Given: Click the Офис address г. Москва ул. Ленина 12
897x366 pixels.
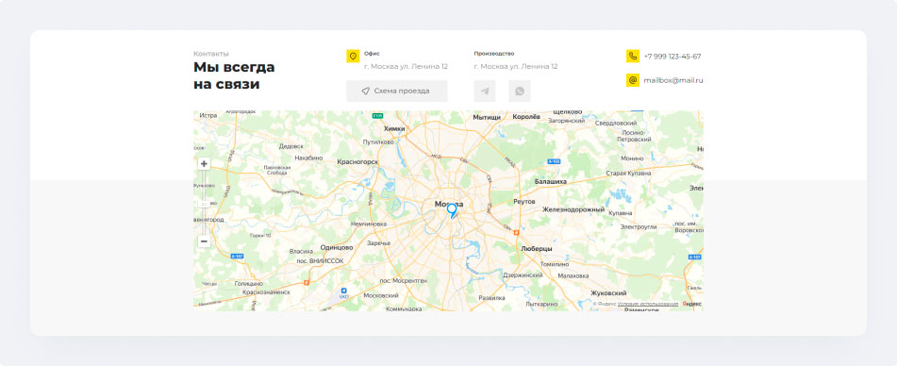Looking at the screenshot, I should coord(407,66).
